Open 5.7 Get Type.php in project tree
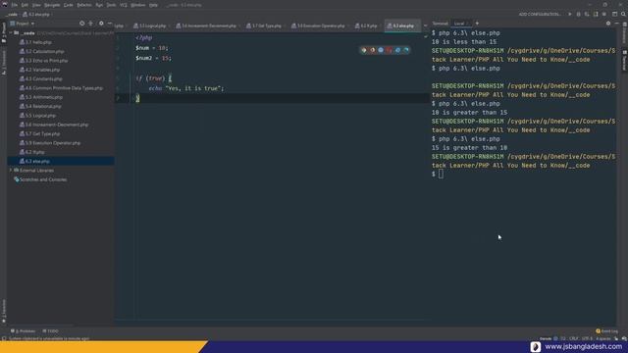 pos(39,134)
